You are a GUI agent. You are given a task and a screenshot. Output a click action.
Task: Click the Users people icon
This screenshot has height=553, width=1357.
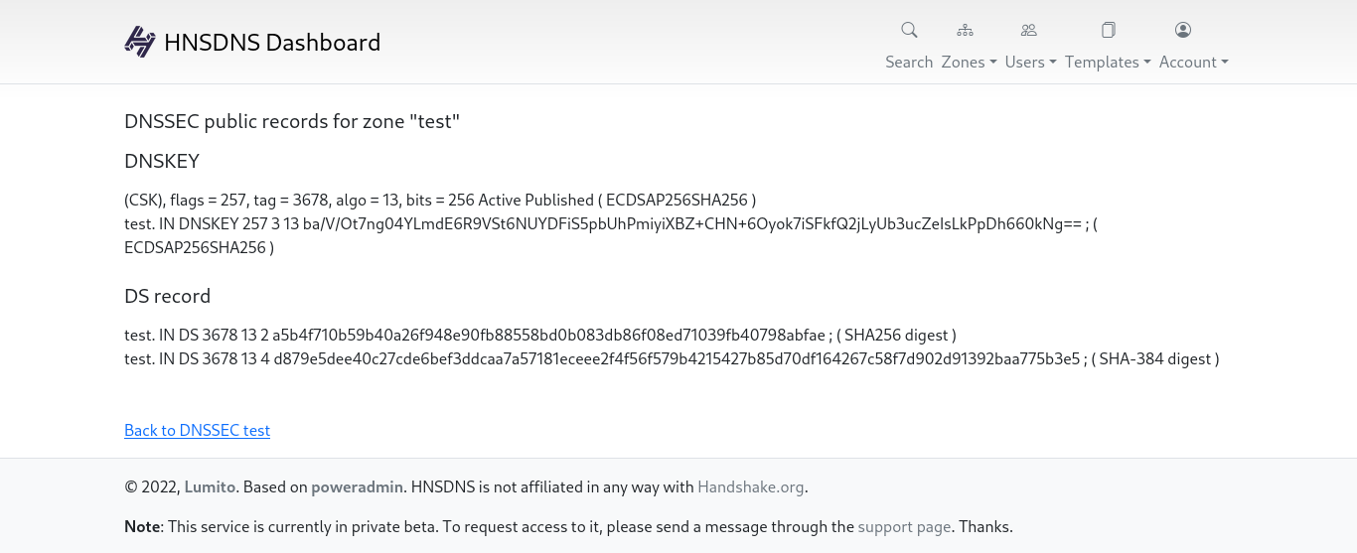(1029, 30)
